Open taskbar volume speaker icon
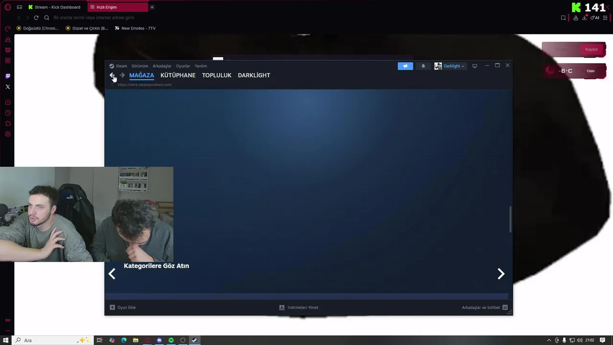Screen dimensions: 613x345 point(580,340)
